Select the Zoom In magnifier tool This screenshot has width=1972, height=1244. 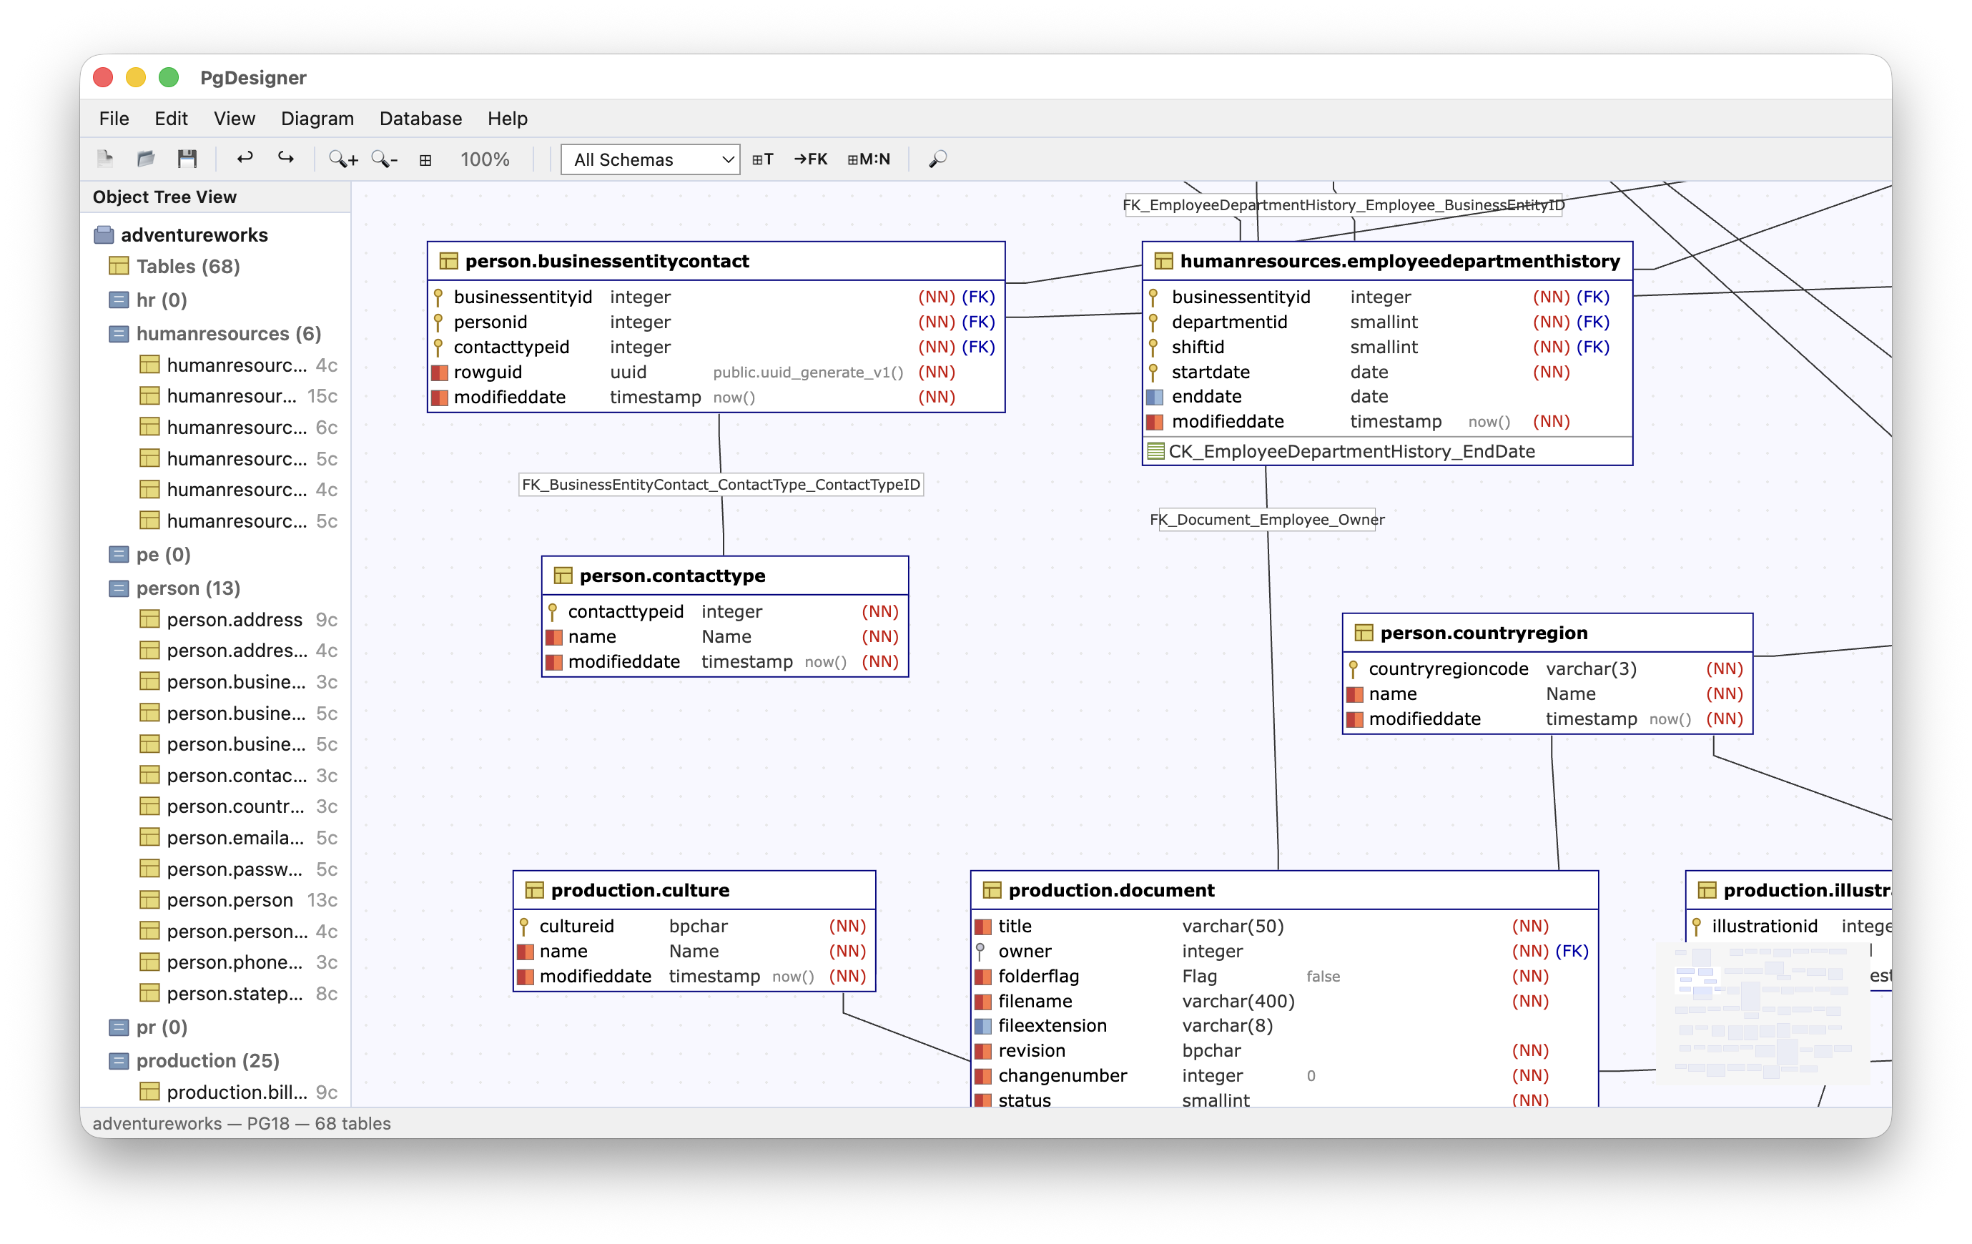click(342, 159)
